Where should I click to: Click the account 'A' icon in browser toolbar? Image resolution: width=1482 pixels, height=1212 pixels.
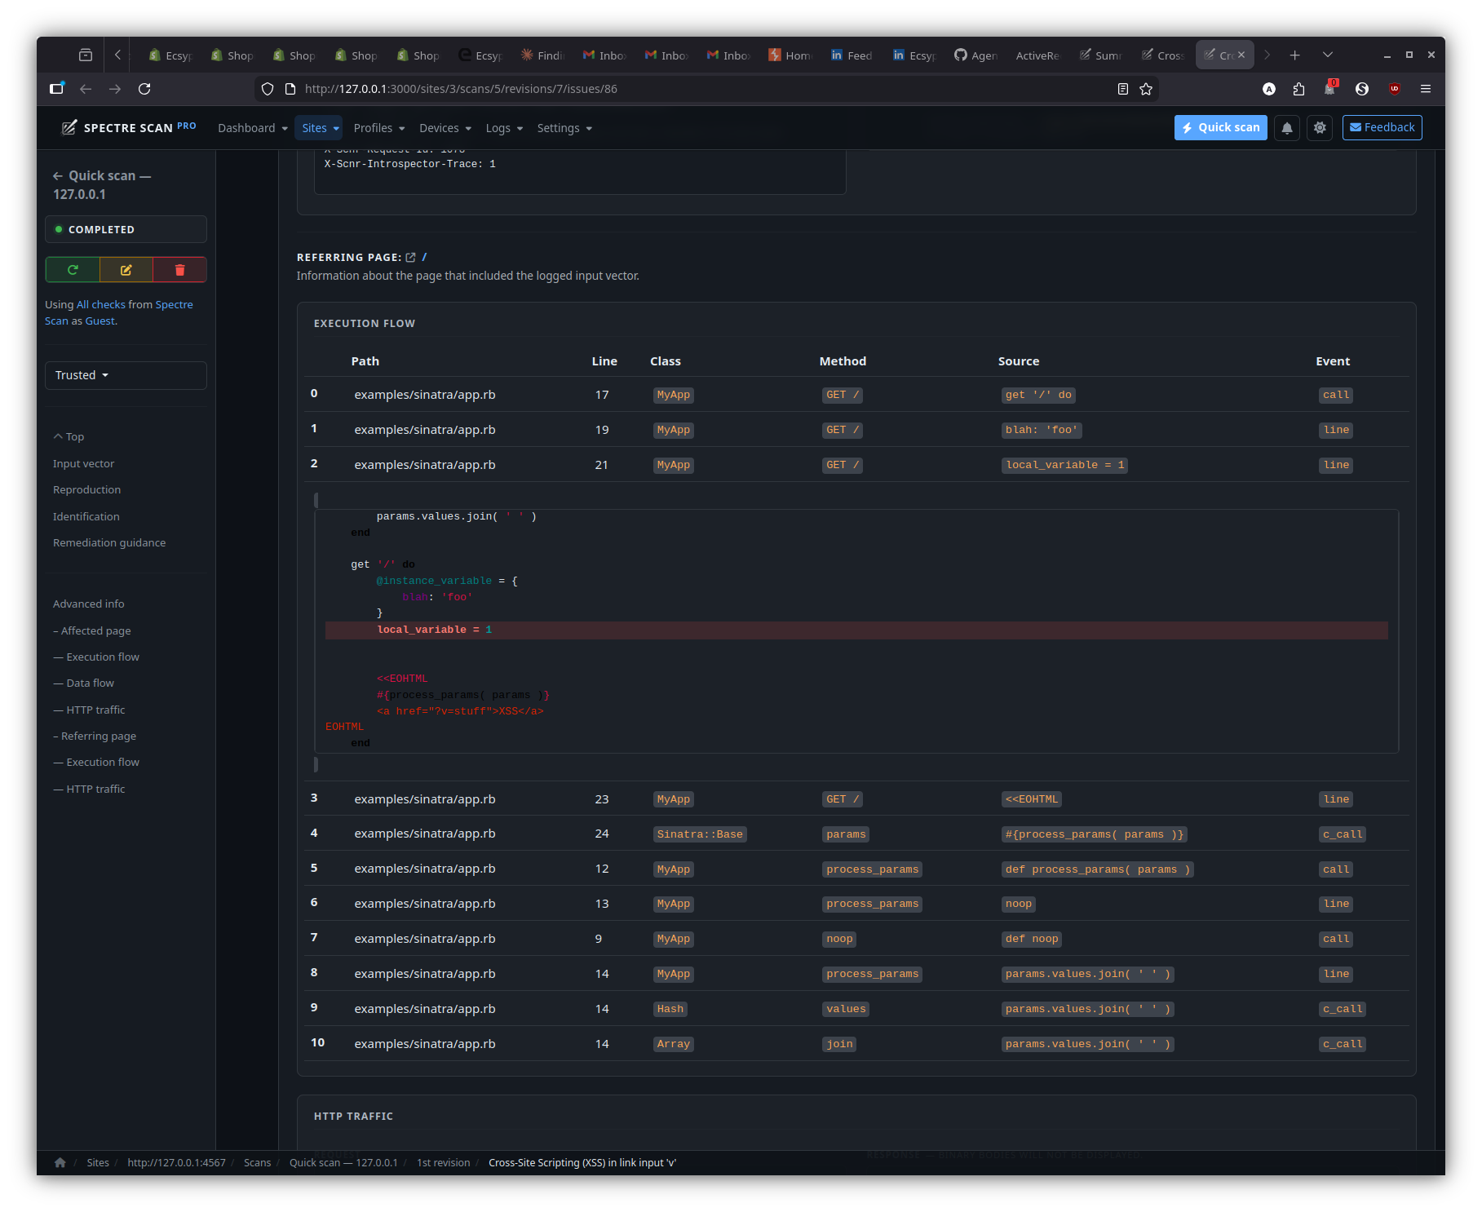1269,89
